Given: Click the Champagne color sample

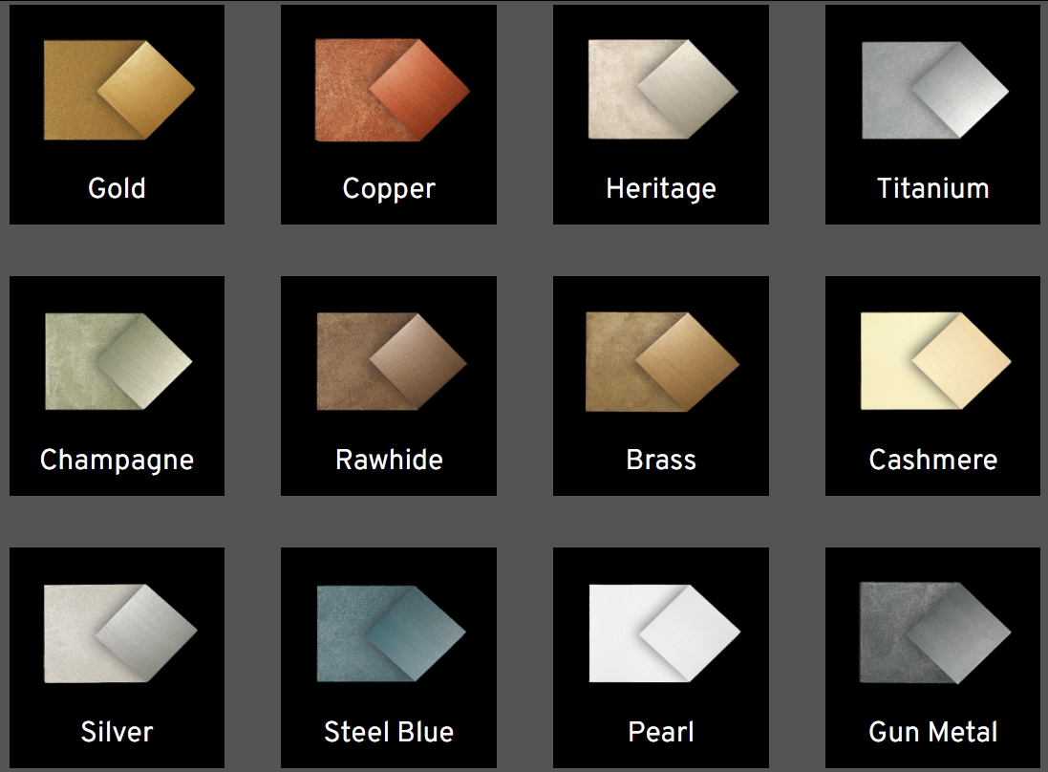Looking at the screenshot, I should click(118, 361).
